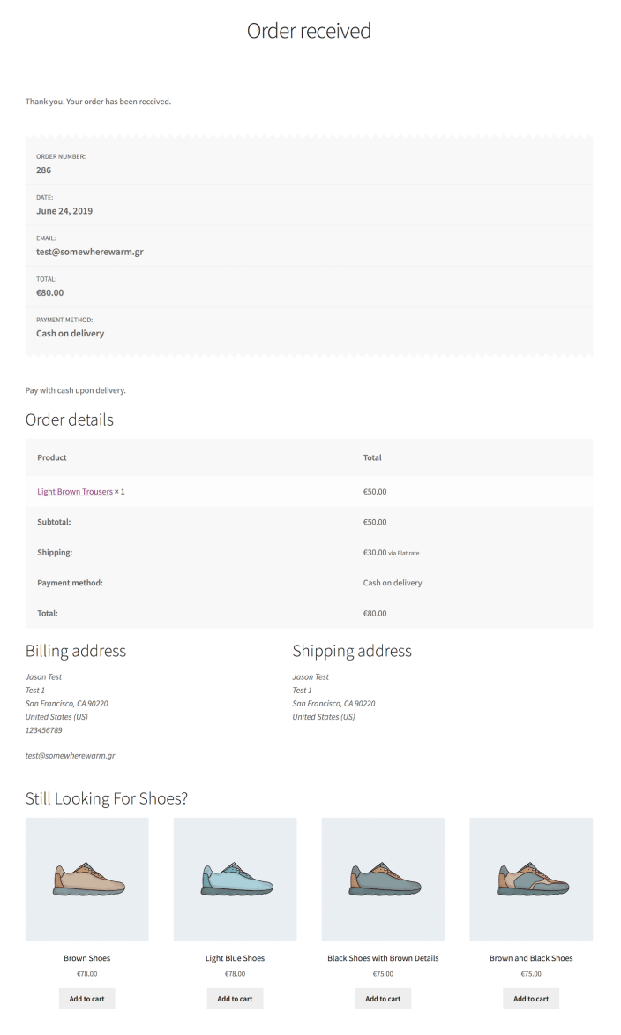This screenshot has width=621, height=1035.
Task: Open the Brown Shoes title link
Action: (x=87, y=958)
